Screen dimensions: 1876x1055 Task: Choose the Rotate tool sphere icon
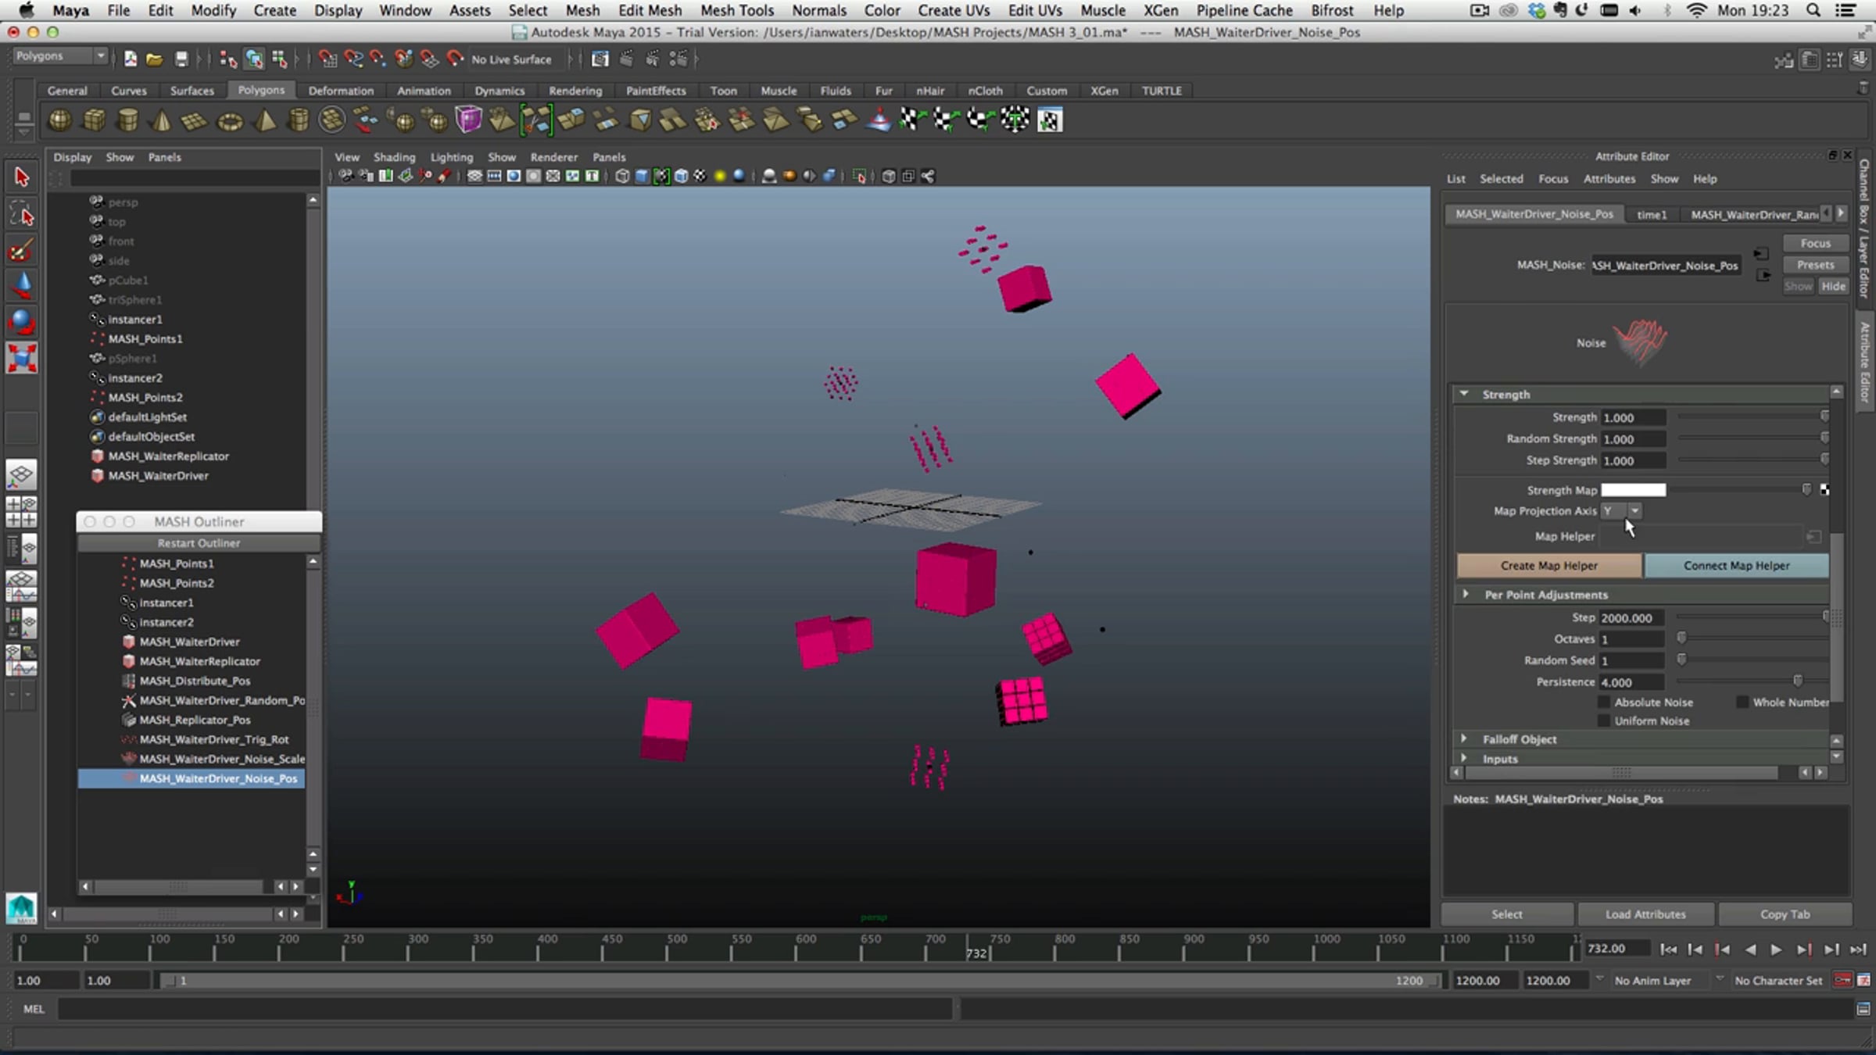[x=22, y=321]
